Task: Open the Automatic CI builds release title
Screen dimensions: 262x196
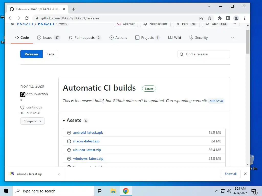Action: click(99, 88)
